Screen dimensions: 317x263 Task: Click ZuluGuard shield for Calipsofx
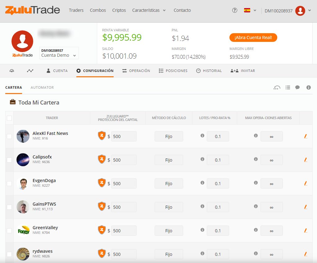[102, 159]
